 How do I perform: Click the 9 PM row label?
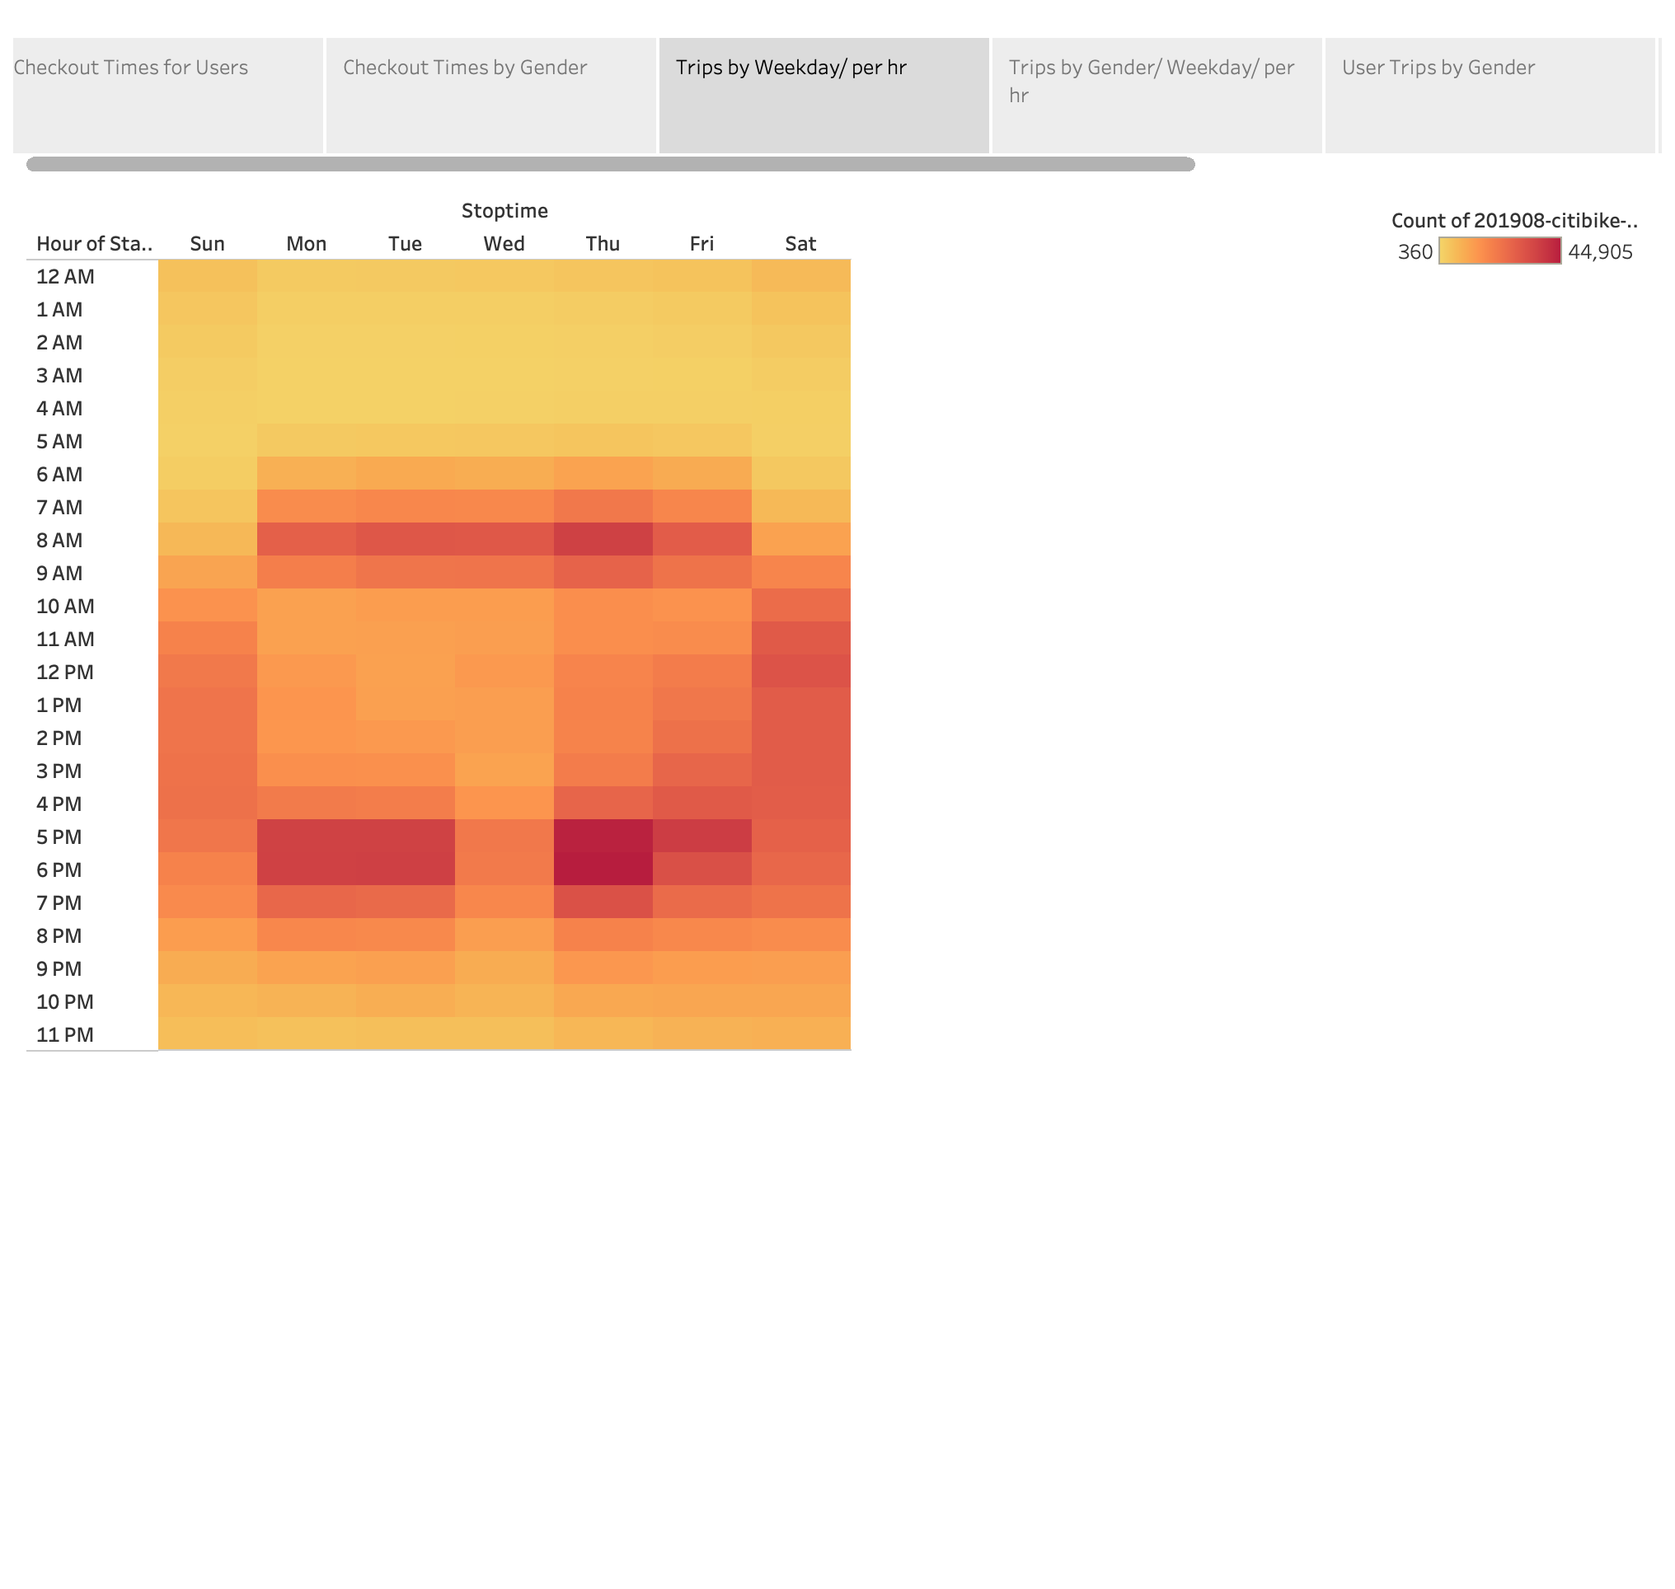(59, 968)
